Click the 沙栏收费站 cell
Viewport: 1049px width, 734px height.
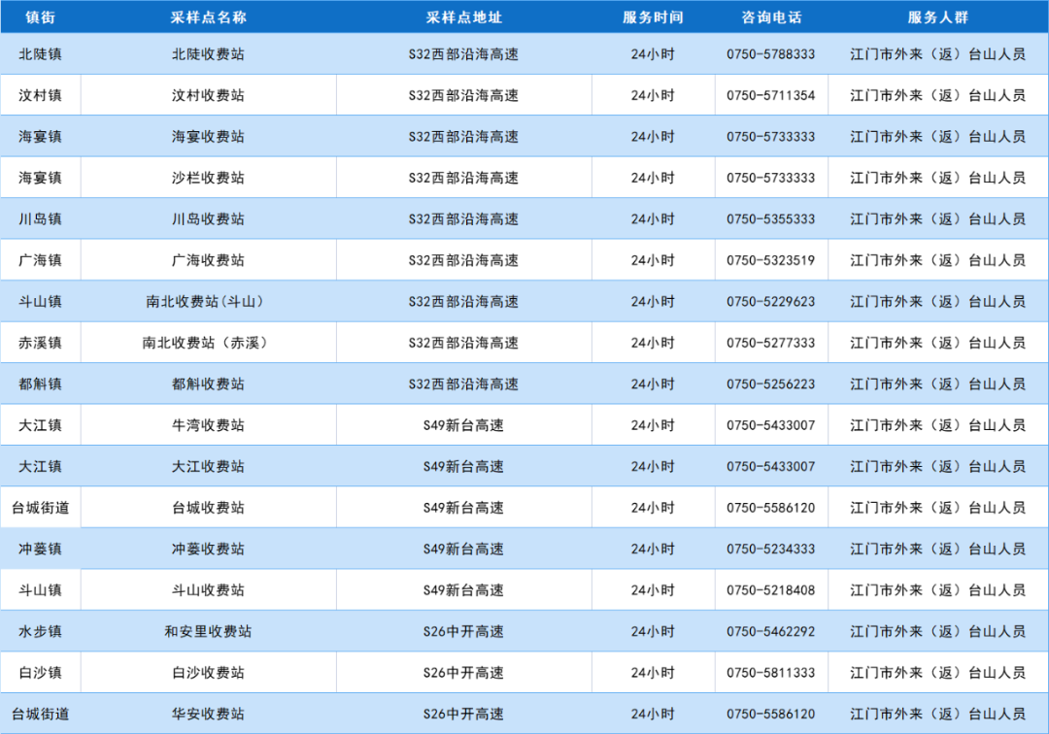[x=208, y=178]
